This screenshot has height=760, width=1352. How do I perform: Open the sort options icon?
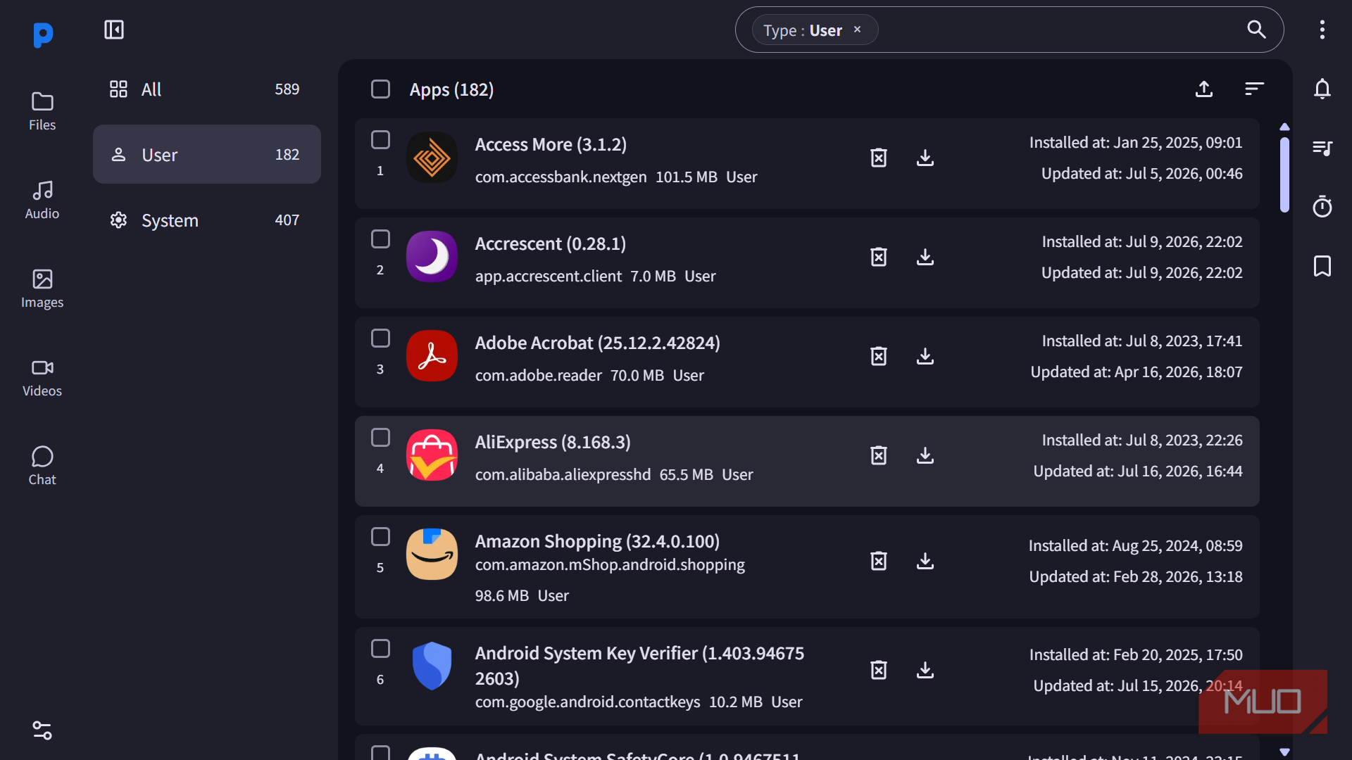1254,89
